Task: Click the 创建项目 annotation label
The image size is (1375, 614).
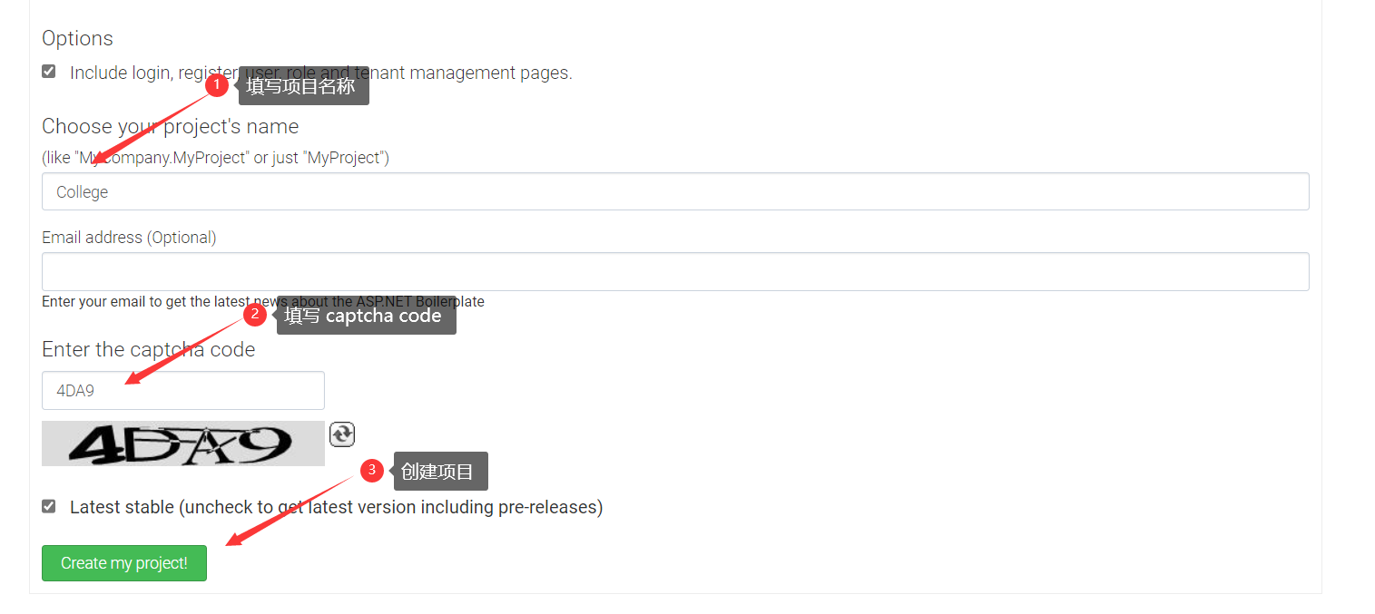Action: [440, 472]
